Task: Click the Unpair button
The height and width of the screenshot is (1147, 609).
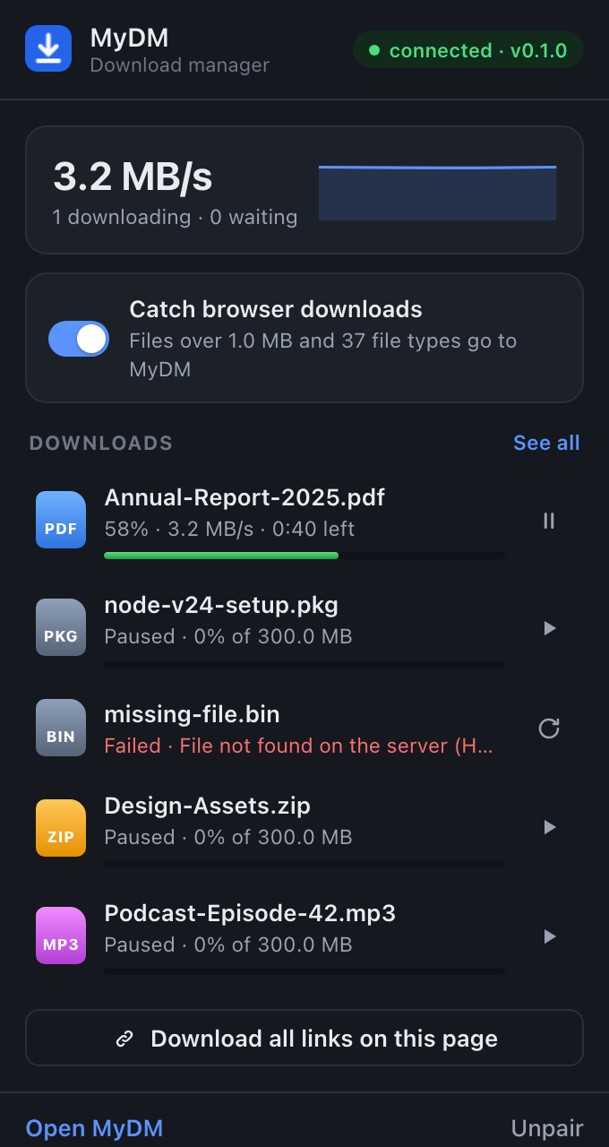Action: point(547,1128)
